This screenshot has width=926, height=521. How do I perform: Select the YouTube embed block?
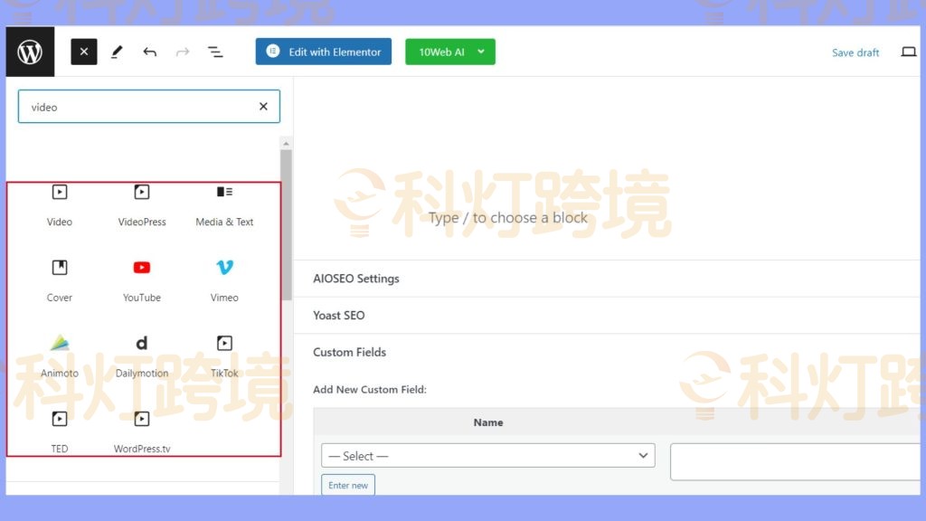[141, 279]
